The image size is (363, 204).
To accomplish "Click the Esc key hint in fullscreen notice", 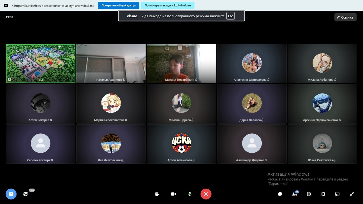I will pyautogui.click(x=230, y=16).
